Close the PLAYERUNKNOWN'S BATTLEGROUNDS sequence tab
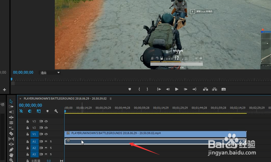This screenshot has height=162, width=271. coord(20,99)
